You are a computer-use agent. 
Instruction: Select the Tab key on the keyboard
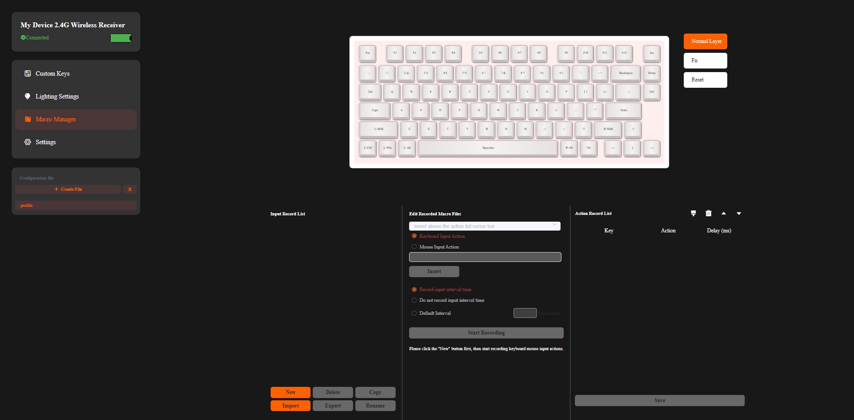point(370,92)
